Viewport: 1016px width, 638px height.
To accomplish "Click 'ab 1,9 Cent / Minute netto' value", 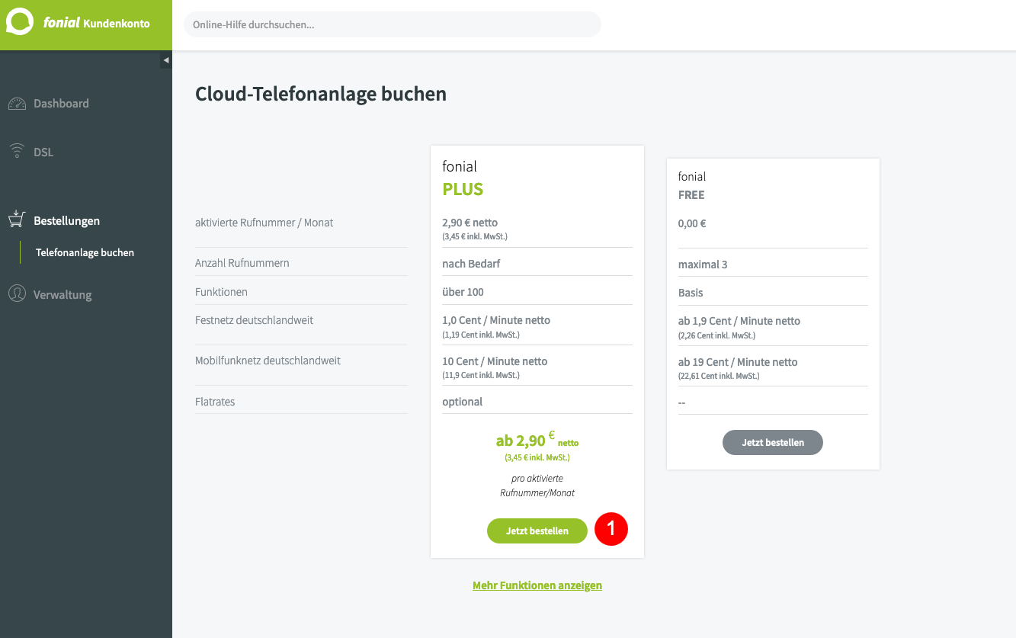I will click(x=739, y=321).
